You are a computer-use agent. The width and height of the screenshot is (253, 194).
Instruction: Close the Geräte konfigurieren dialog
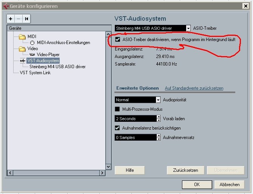(246, 6)
